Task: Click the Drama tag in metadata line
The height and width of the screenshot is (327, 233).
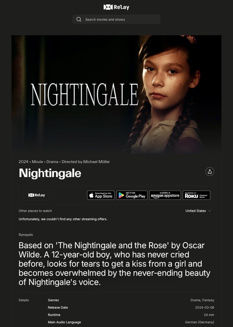Action: click(52, 162)
